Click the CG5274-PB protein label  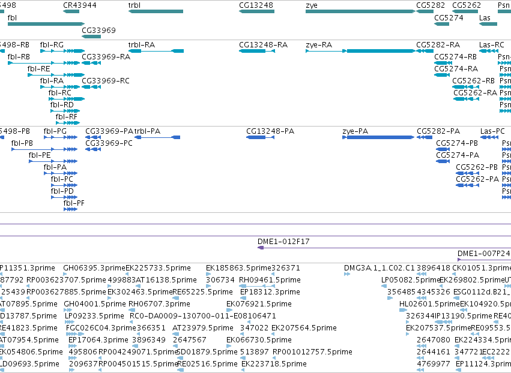457,143
